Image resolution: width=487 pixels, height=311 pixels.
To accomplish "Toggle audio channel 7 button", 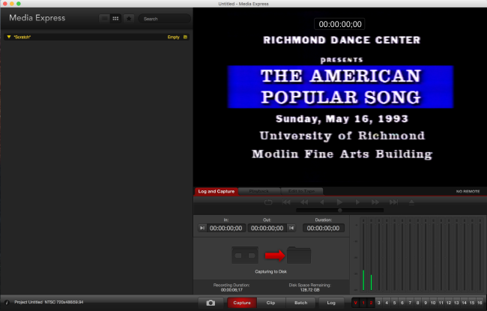I will coord(410,303).
